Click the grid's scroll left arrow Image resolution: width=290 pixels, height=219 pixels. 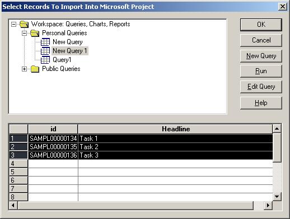coord(13,205)
